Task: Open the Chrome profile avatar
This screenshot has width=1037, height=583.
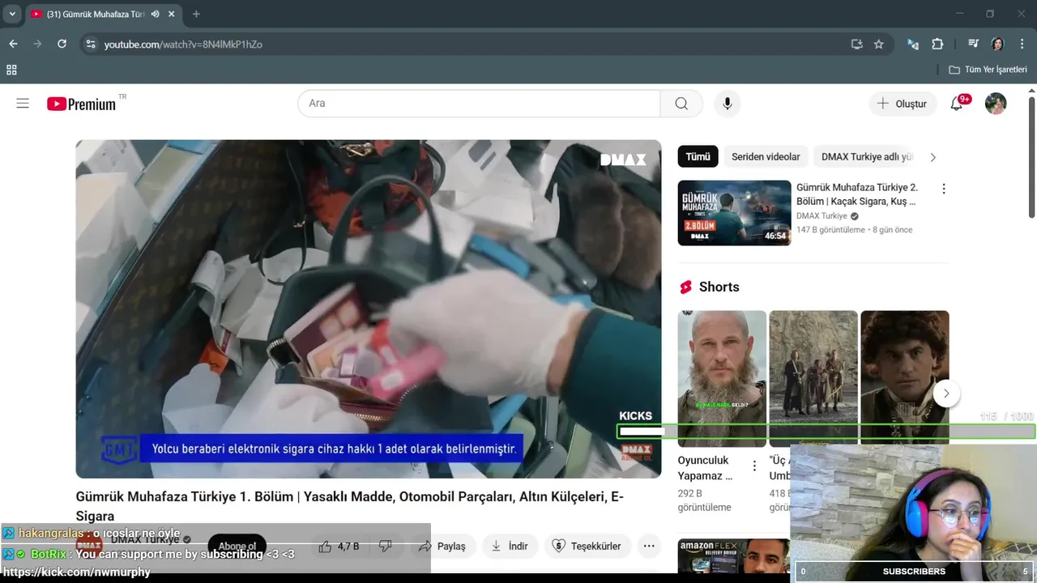Action: (997, 44)
